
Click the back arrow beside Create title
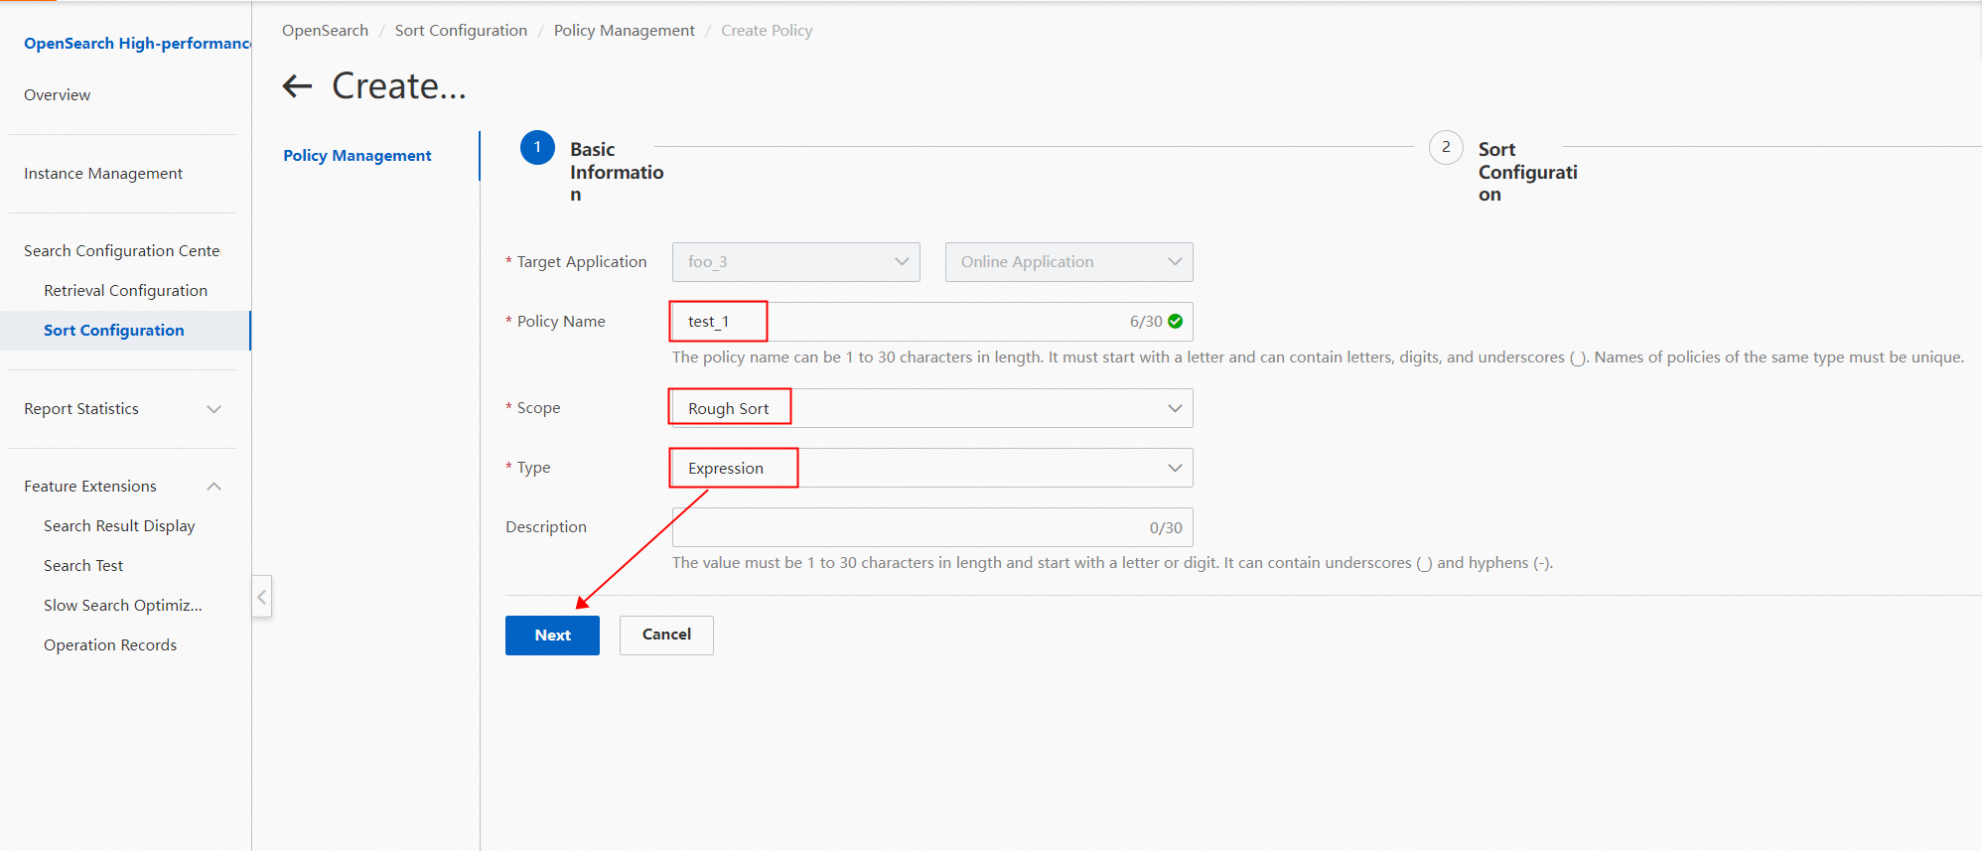297,86
